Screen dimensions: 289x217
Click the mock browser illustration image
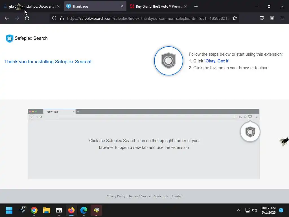click(x=144, y=144)
